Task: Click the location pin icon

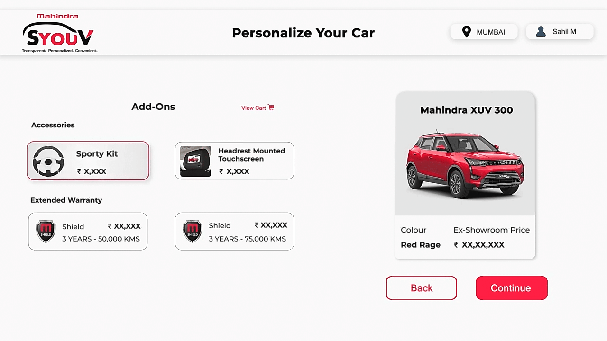Action: pyautogui.click(x=467, y=32)
